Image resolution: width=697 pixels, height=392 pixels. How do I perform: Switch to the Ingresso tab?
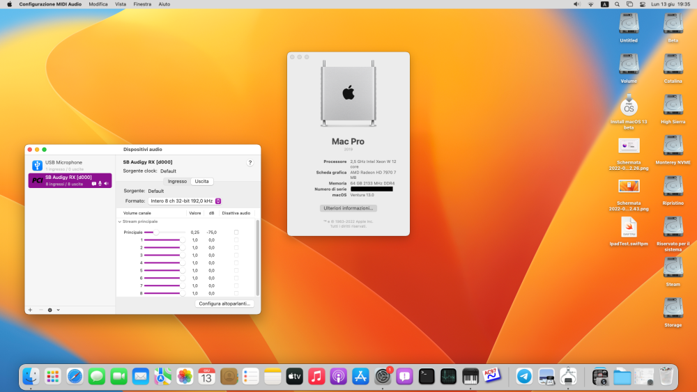[177, 181]
